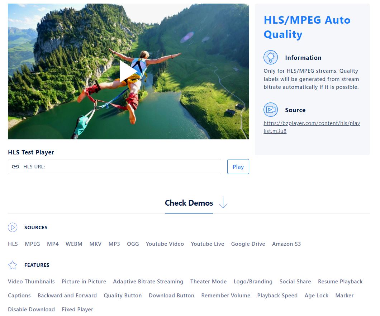View the Quality Button demo
Viewport: 380px width, 316px height.
point(123,296)
